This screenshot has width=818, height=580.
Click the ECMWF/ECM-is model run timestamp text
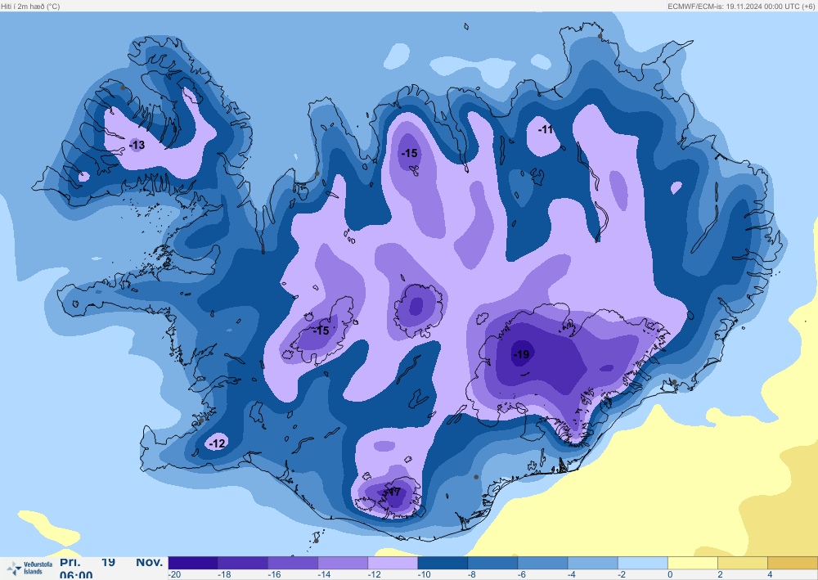[x=741, y=7]
